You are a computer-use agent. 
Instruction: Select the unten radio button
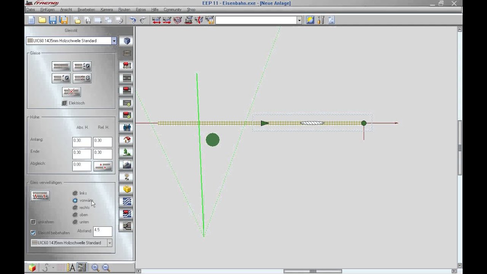[x=75, y=222]
